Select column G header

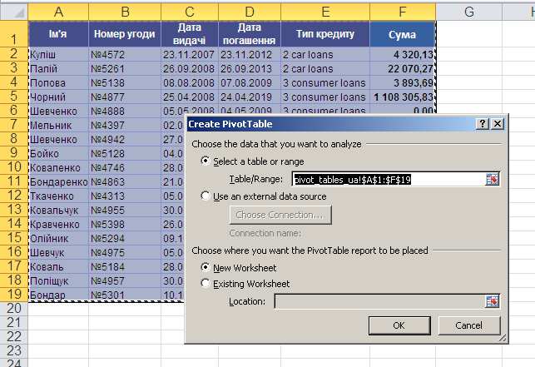pos(468,11)
